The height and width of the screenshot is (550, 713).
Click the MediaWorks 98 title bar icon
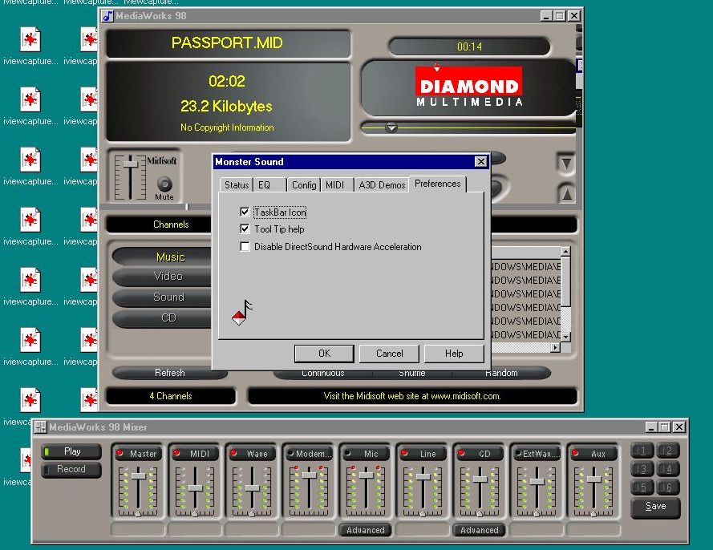pos(107,16)
